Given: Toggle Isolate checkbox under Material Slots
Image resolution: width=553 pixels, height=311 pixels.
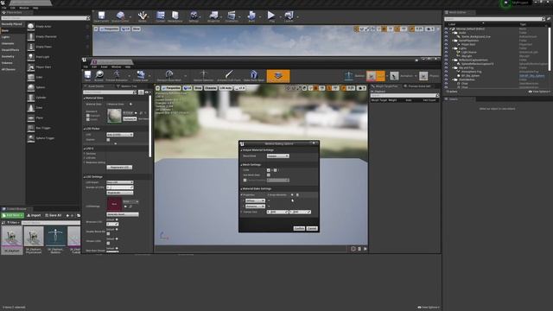Looking at the screenshot, I should click(88, 119).
